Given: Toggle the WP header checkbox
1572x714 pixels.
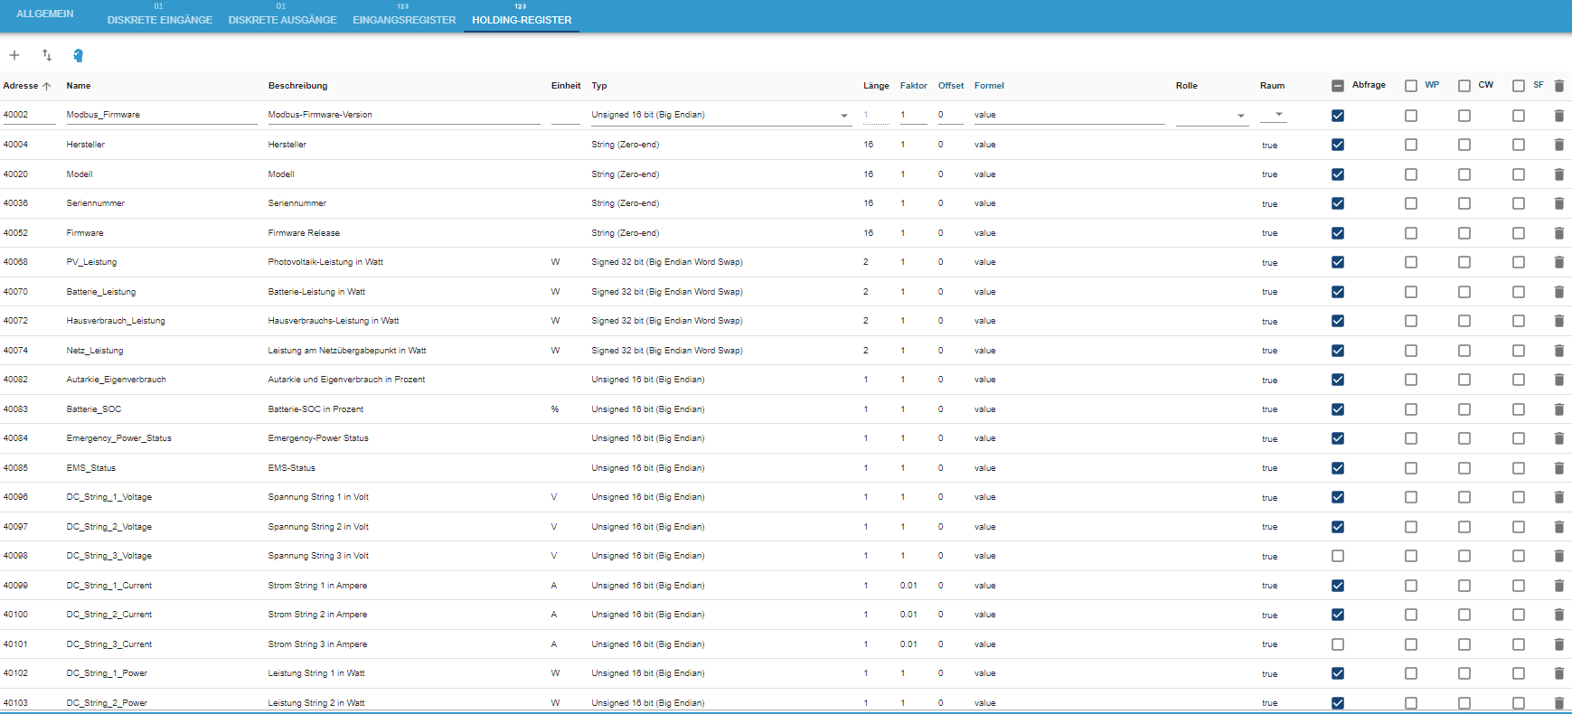Looking at the screenshot, I should point(1411,86).
